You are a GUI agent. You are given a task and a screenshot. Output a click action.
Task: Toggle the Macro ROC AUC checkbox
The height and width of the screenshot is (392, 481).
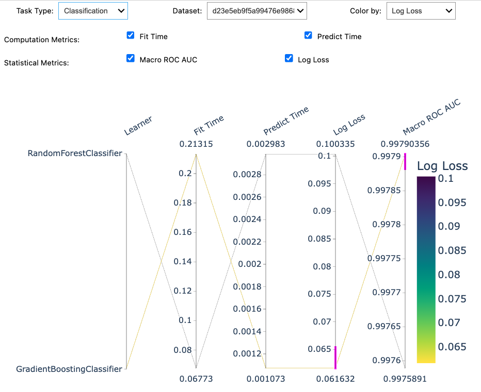131,58
